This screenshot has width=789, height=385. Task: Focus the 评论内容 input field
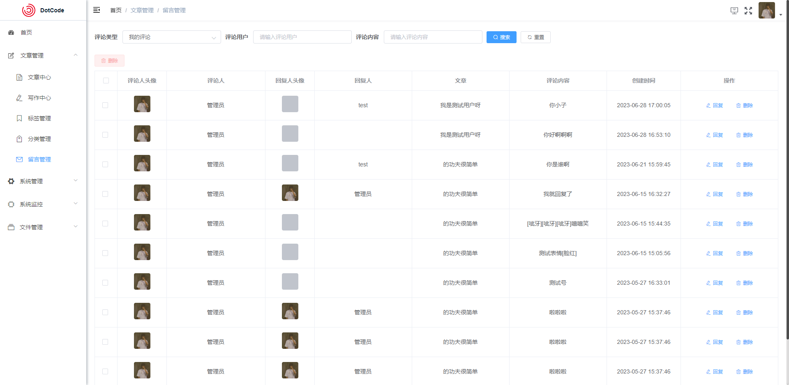tap(433, 37)
